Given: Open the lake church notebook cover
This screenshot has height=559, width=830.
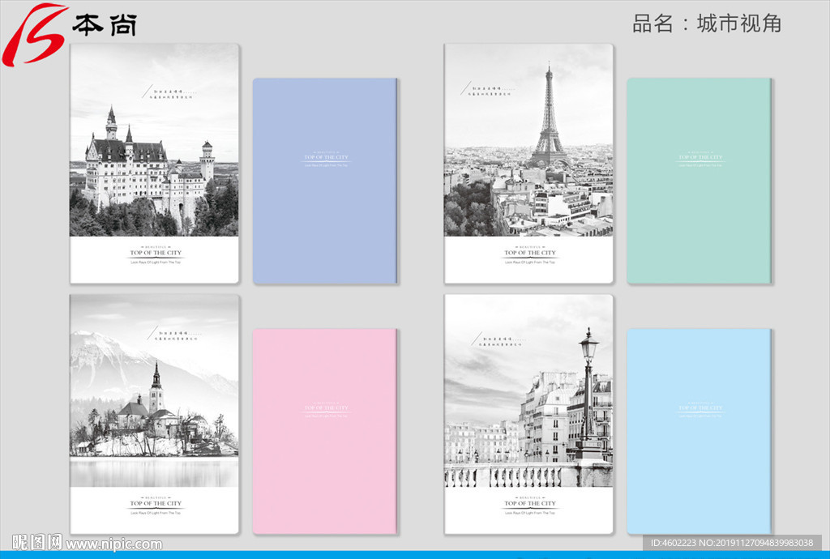Looking at the screenshot, I should [154, 413].
